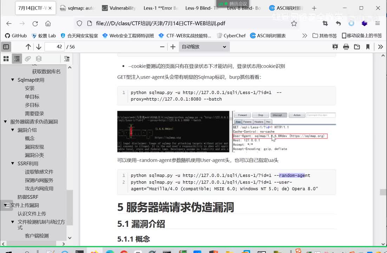Open Web安全工程师特训班 bookmark
This screenshot has height=253, width=387.
point(128,35)
